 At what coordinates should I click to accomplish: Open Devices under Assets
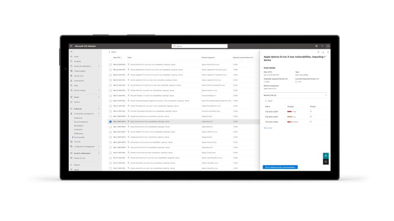(x=77, y=102)
